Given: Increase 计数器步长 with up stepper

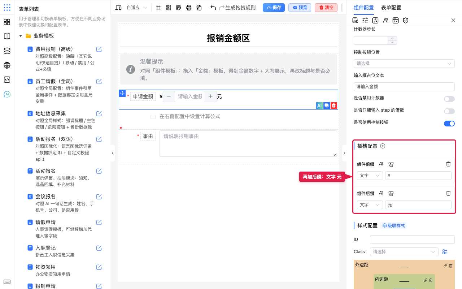Looking at the screenshot, I should [392, 38].
